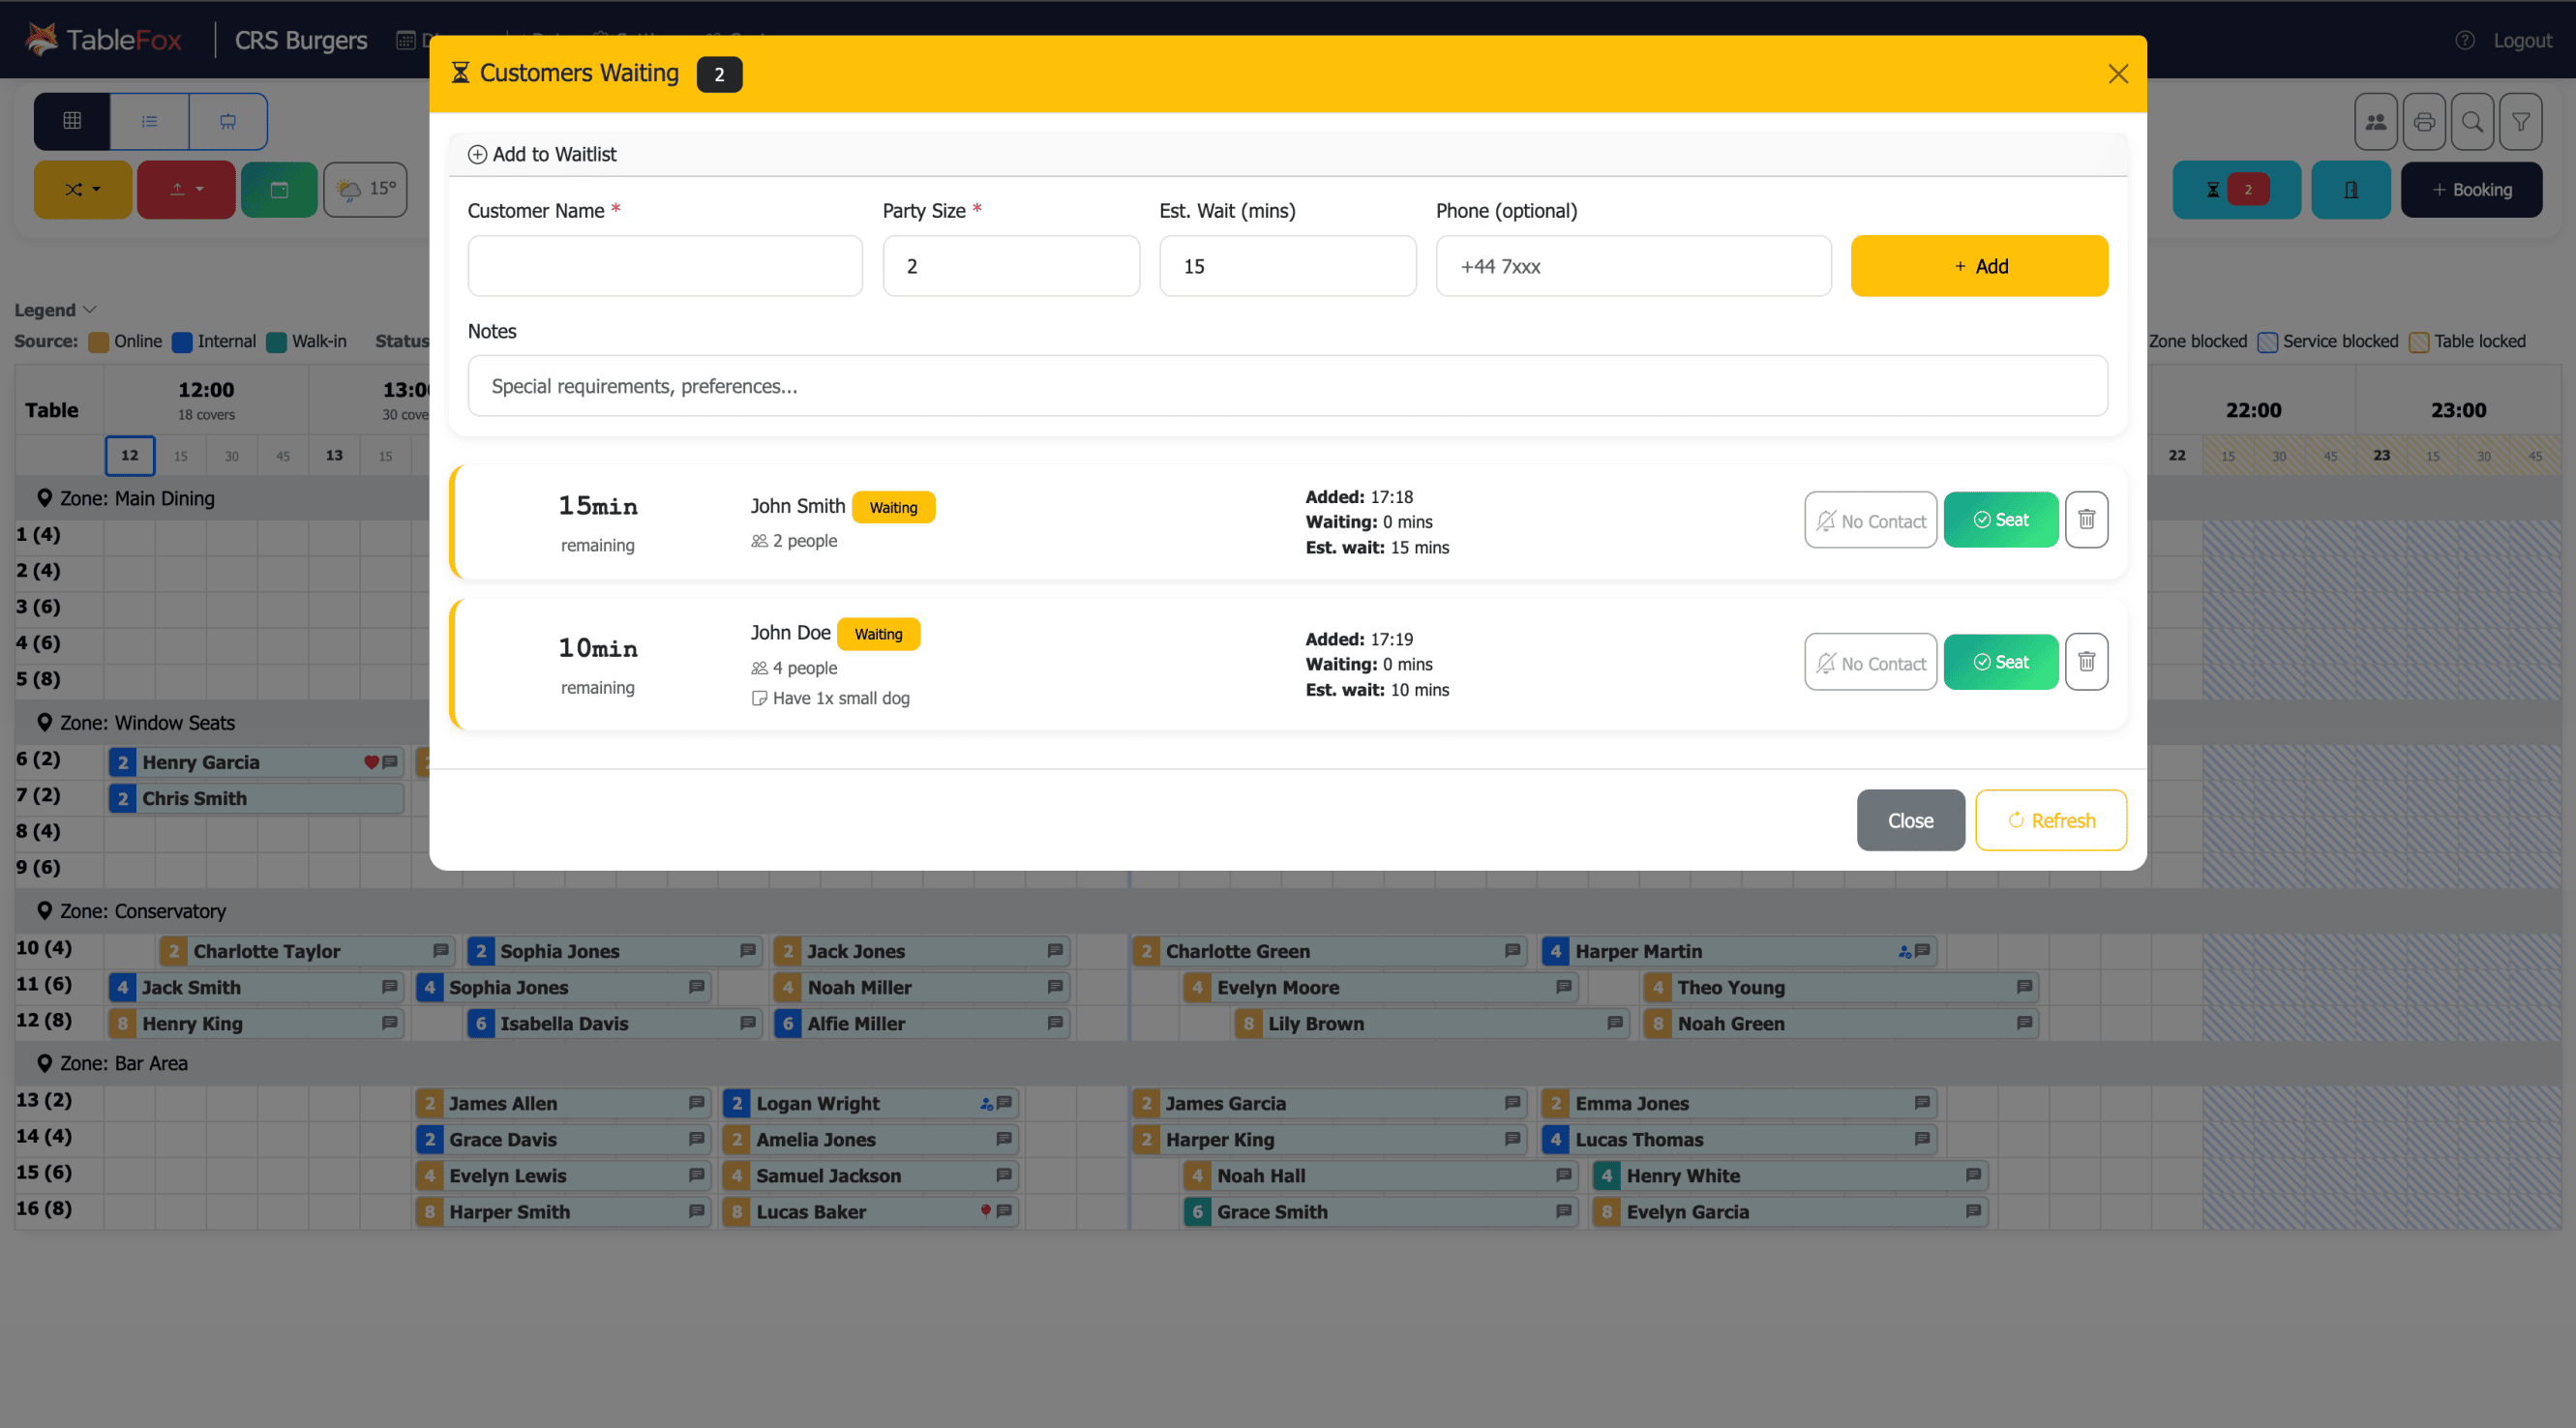2576x1428 pixels.
Task: Seat John Smith's party
Action: pos(2000,519)
